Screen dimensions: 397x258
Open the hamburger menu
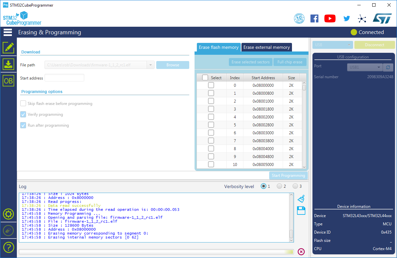[8, 32]
